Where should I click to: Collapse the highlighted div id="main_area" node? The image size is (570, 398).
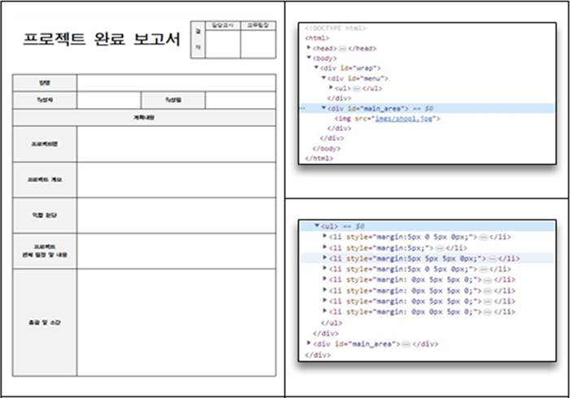click(x=323, y=107)
